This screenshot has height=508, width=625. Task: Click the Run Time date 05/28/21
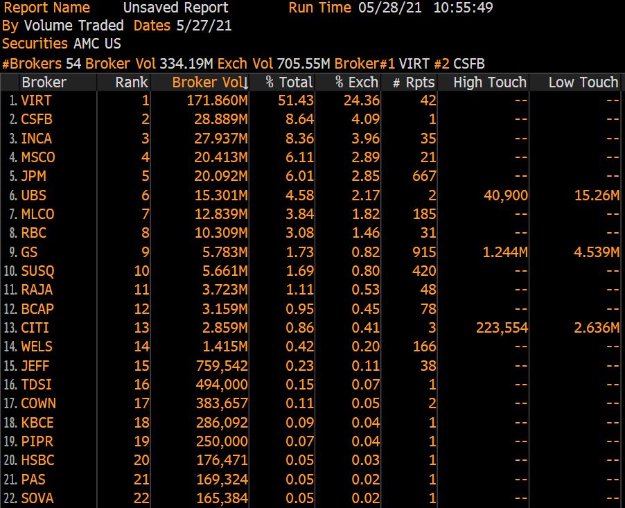389,8
